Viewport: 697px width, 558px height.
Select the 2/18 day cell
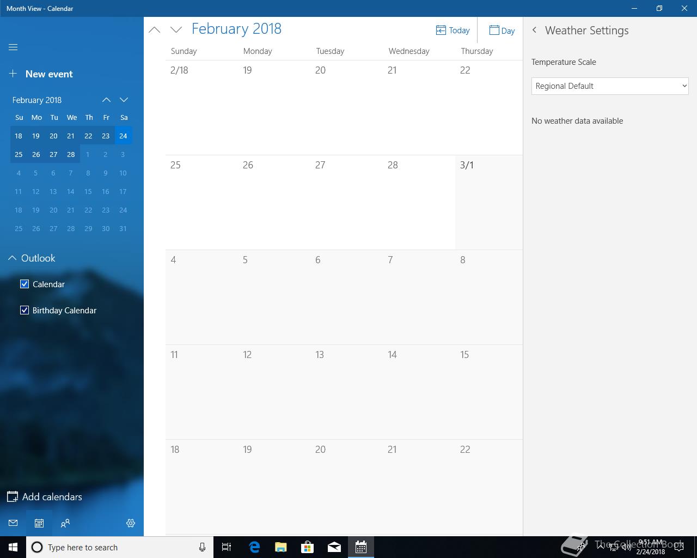point(201,107)
